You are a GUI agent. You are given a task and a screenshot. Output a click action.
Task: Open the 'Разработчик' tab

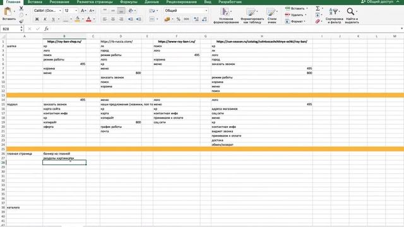(230, 2)
